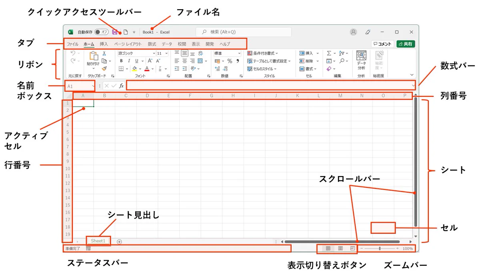The width and height of the screenshot is (480, 277).
Task: Toggle Align Left in the alignment group
Action: coord(177,61)
